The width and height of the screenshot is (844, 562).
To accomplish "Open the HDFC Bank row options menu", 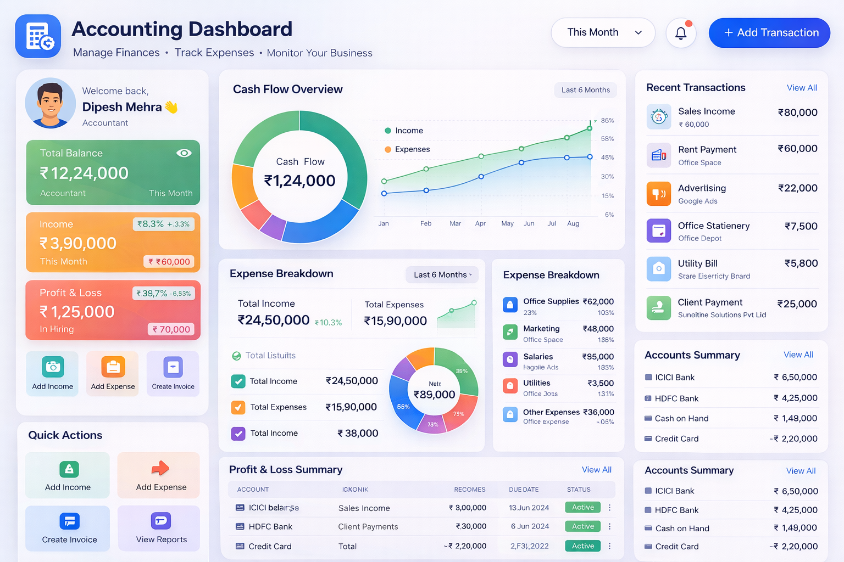I will click(609, 526).
